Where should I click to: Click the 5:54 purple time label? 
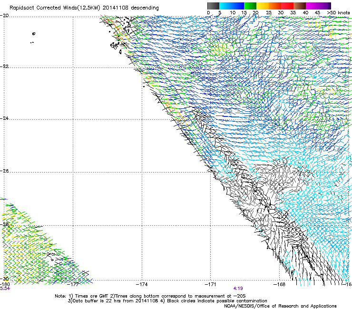[5, 289]
